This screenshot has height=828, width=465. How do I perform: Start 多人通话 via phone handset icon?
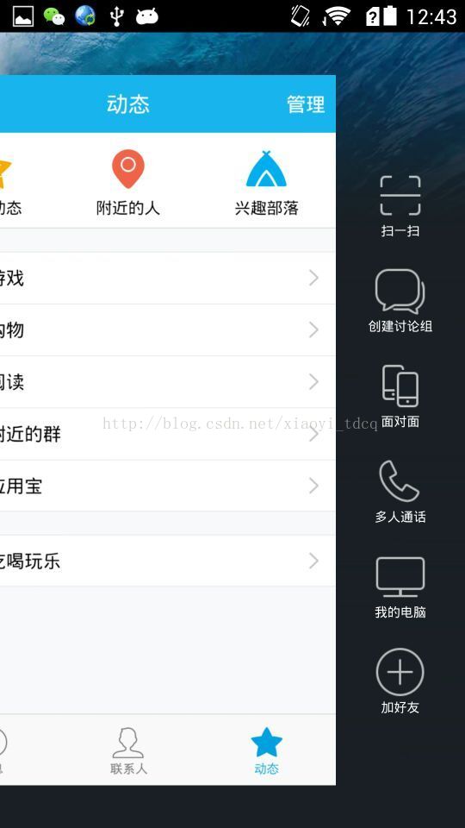pos(399,480)
